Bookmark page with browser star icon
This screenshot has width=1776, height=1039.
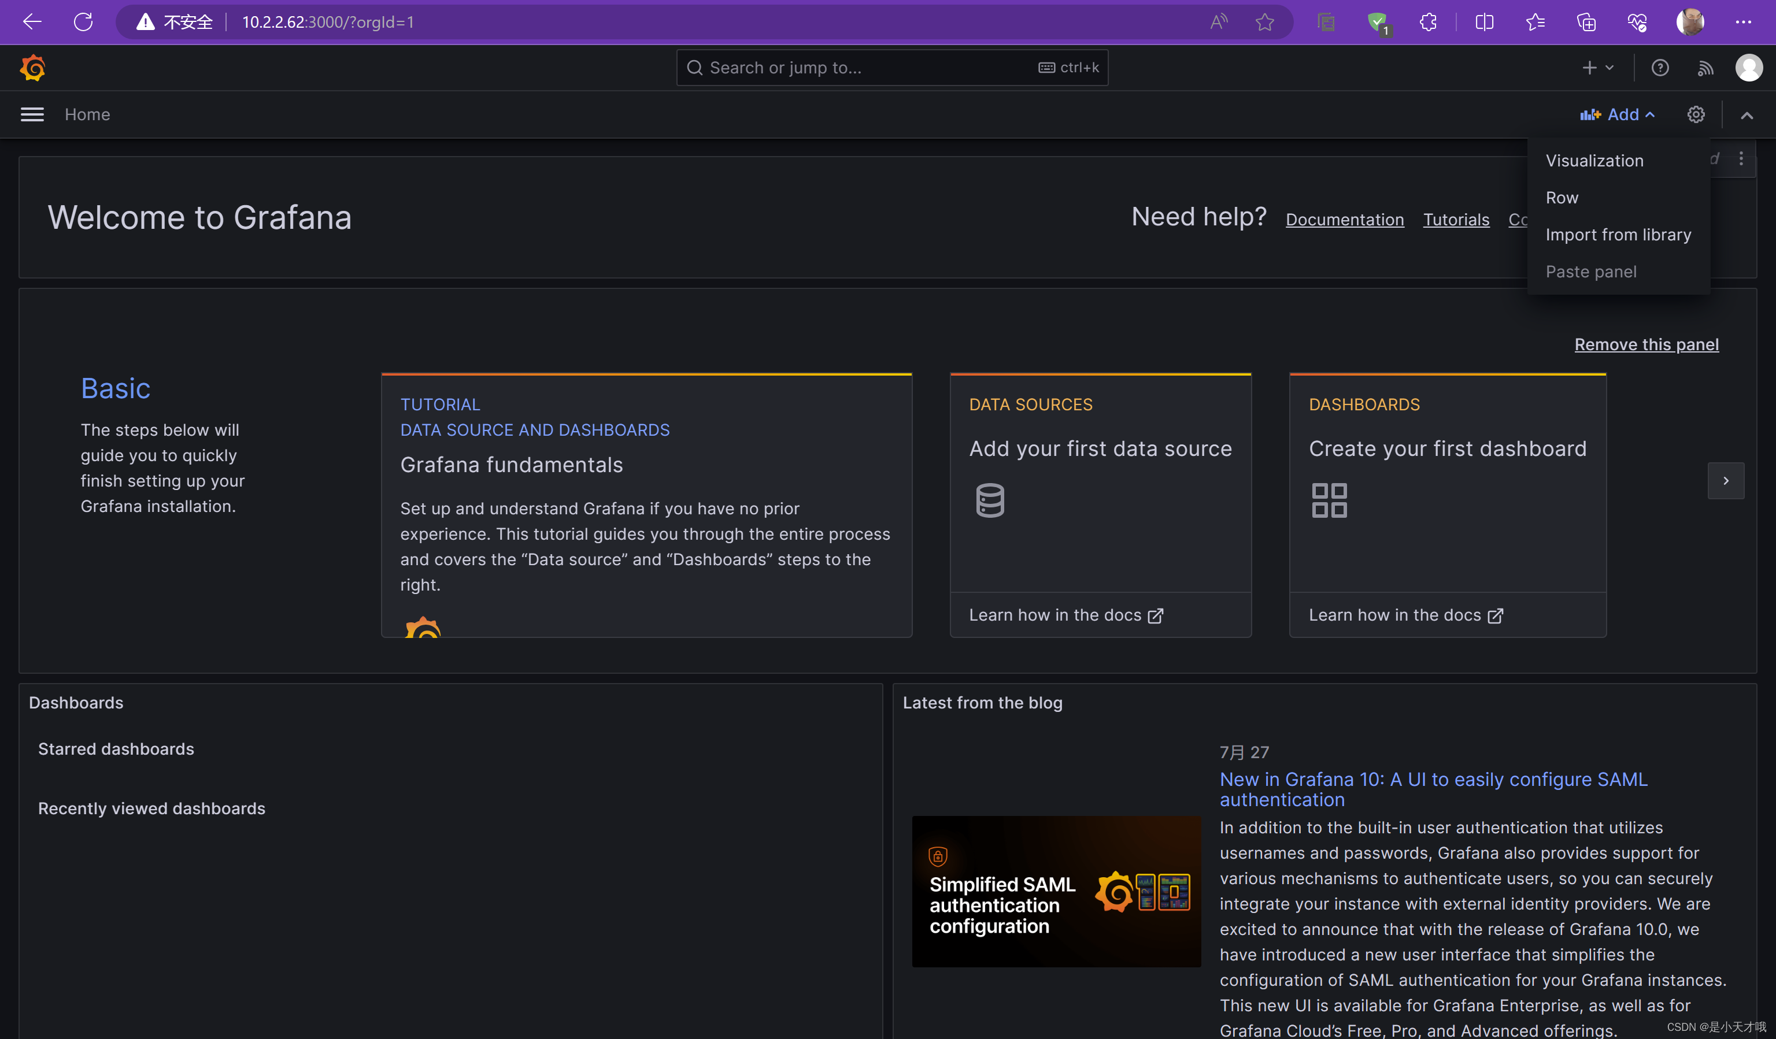pyautogui.click(x=1264, y=23)
